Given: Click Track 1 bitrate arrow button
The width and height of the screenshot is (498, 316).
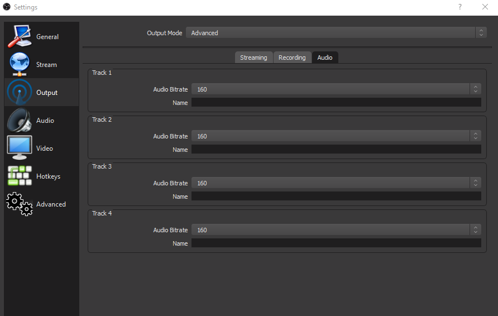Looking at the screenshot, I should coord(476,89).
